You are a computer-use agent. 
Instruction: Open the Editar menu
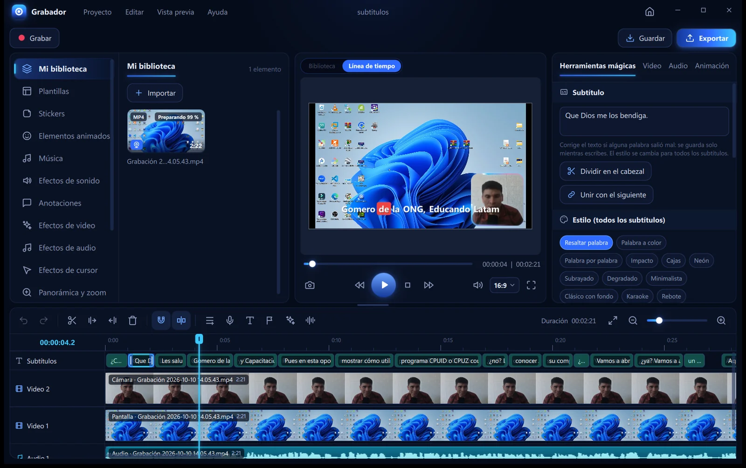click(x=134, y=12)
